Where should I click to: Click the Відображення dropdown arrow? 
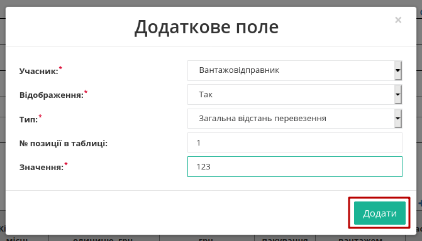pos(398,95)
